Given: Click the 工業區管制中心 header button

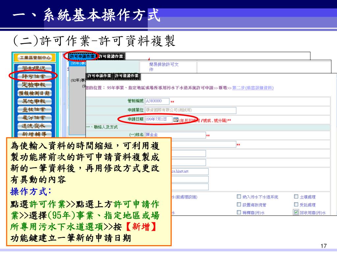Looking at the screenshot, I should [x=35, y=58].
